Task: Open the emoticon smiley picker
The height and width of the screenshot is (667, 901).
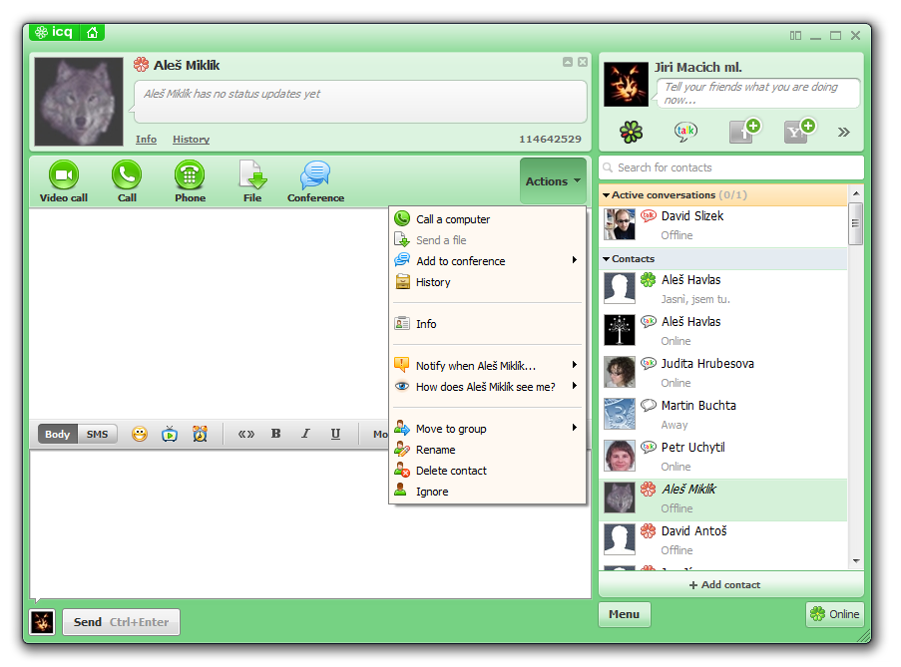Action: (x=139, y=434)
